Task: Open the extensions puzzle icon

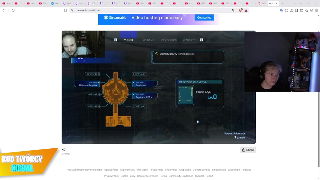Action: click(287, 10)
